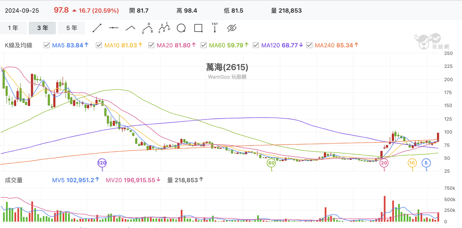Click the green 60 marker on chart
Viewport: 462px width, 228px height.
click(x=271, y=163)
